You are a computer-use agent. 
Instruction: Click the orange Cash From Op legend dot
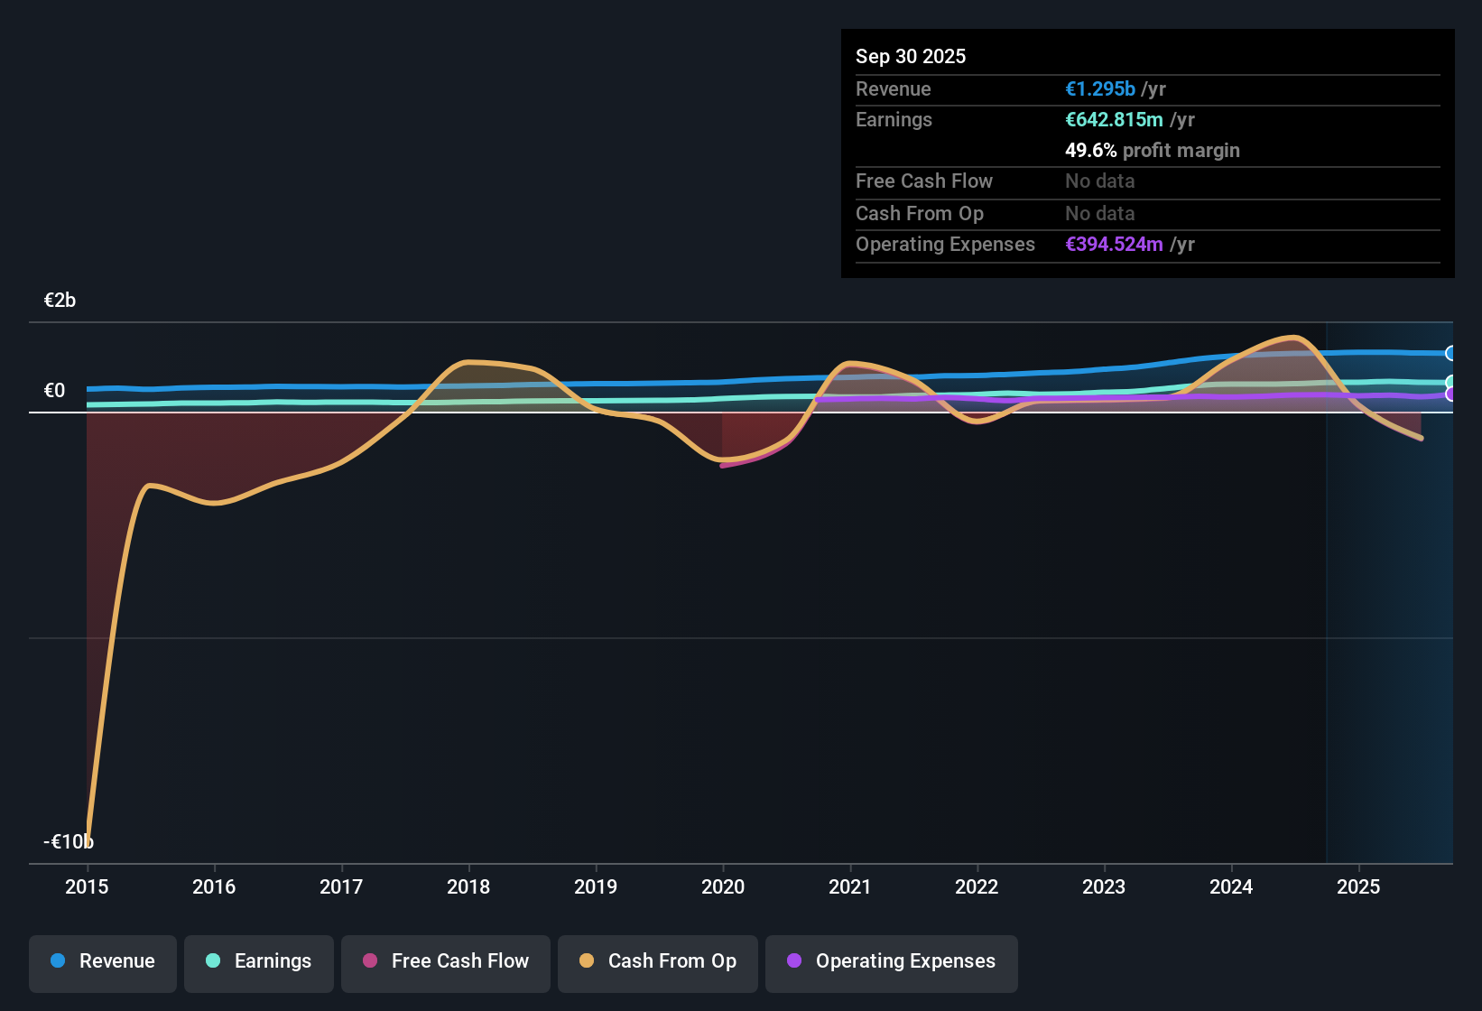coord(587,962)
